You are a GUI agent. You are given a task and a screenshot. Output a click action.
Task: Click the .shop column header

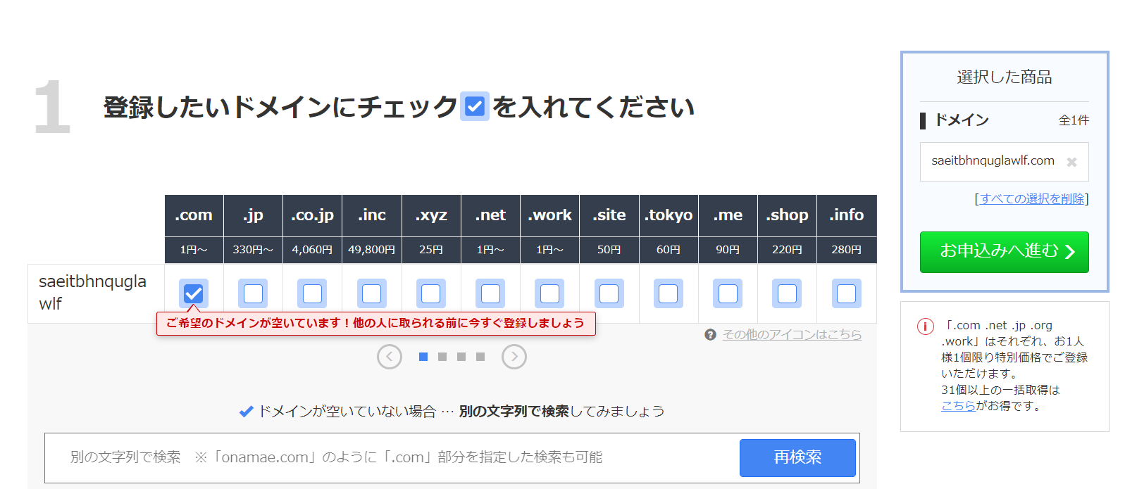point(787,215)
